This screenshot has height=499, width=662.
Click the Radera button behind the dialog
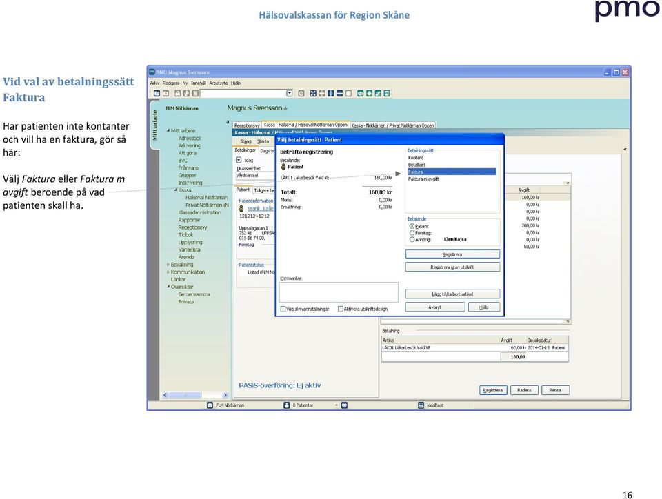click(x=524, y=390)
